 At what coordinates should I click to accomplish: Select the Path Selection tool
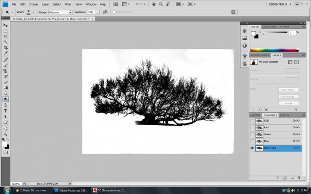[5, 116]
